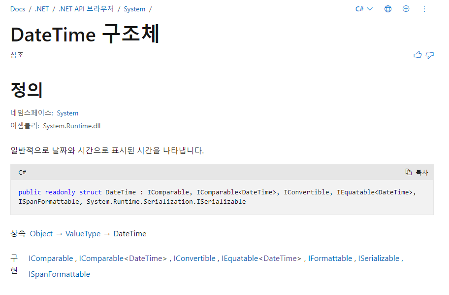449x295 pixels.
Task: Click the System.Runtime.dll assembly text
Action: coord(71,126)
